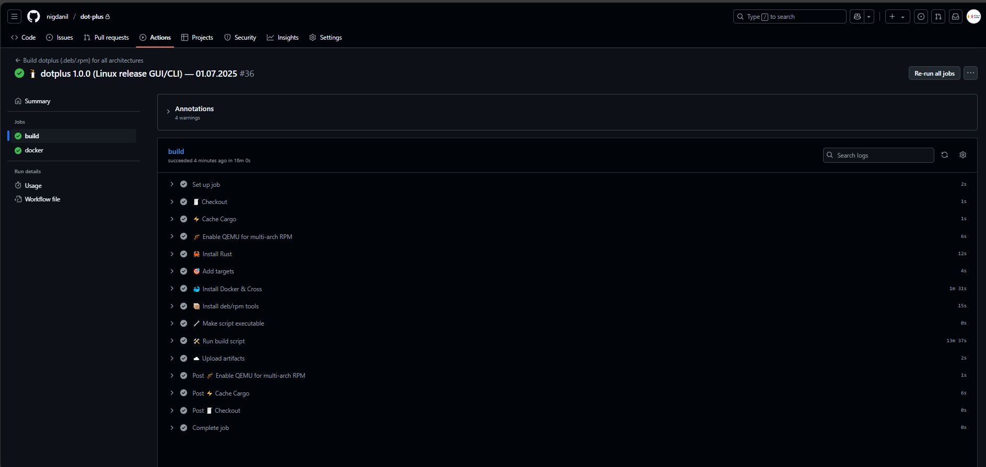The width and height of the screenshot is (986, 467).
Task: Expand the Post Cache Cargo step
Action: 567,393
